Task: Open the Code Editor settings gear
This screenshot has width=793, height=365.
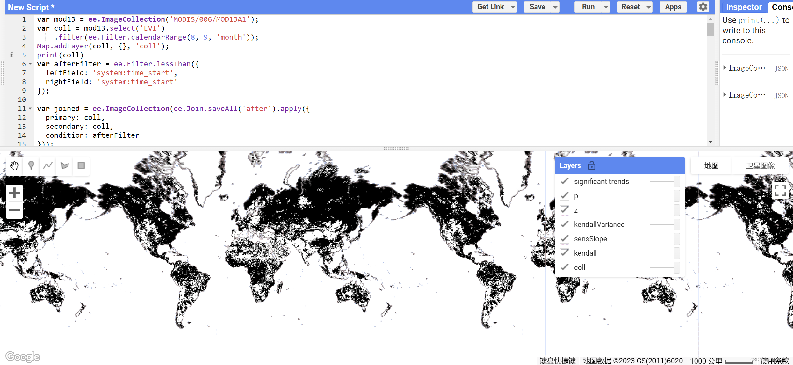Action: pos(703,7)
